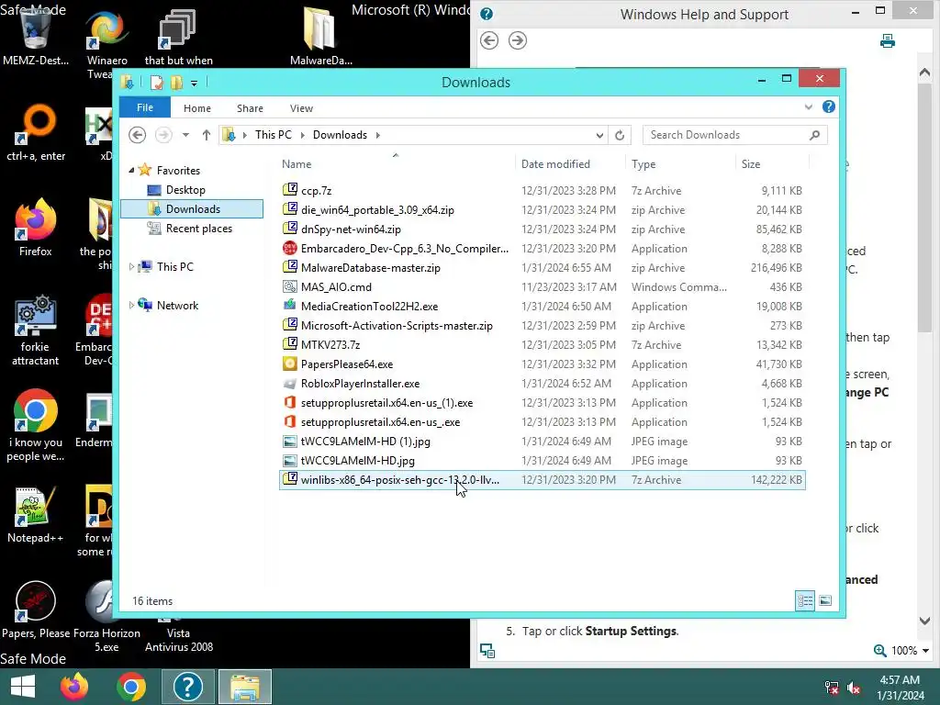This screenshot has width=940, height=705.
Task: Click Properties icon in quick access toolbar
Action: coord(156,82)
